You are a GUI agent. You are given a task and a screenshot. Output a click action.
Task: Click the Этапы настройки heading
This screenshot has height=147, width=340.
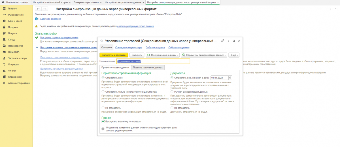(x=46, y=33)
